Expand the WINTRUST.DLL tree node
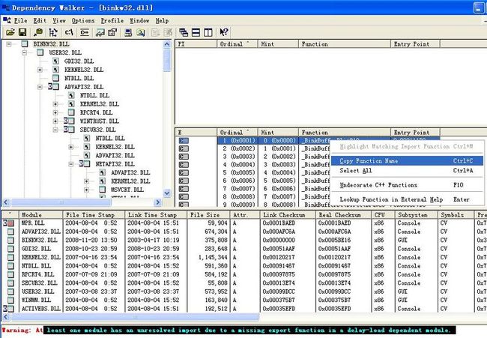This screenshot has height=338, width=487. pos(55,121)
